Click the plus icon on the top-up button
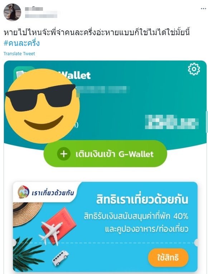The width and height of the screenshot is (208, 274). (64, 154)
